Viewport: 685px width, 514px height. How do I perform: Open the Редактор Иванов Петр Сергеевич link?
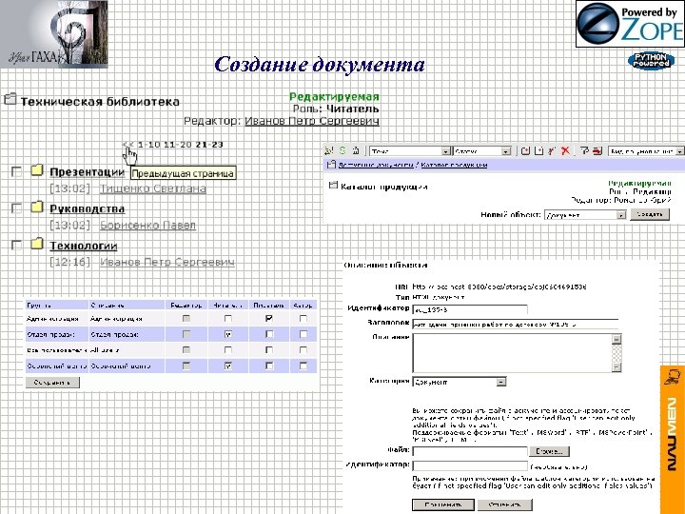(x=312, y=121)
